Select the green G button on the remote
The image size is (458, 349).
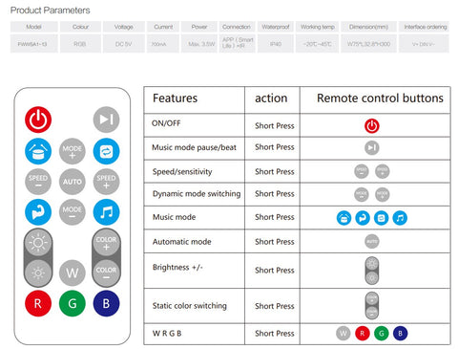point(73,303)
